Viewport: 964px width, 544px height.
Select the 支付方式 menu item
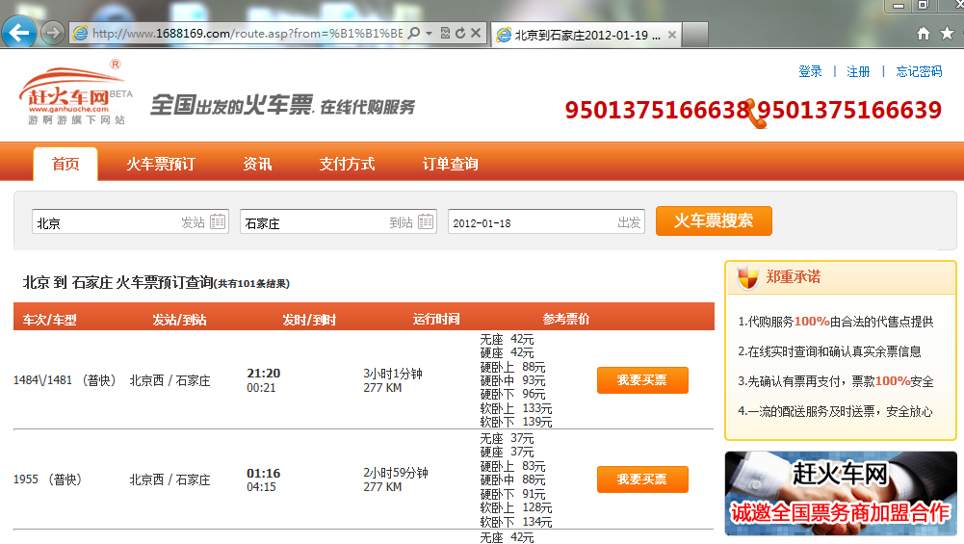click(347, 164)
